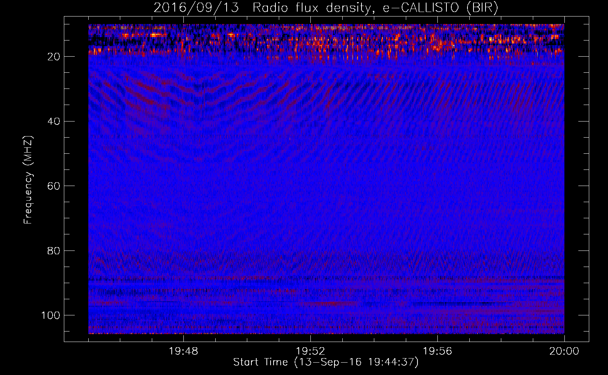Click the '20' frequency tick label
The height and width of the screenshot is (375, 608).
point(54,57)
